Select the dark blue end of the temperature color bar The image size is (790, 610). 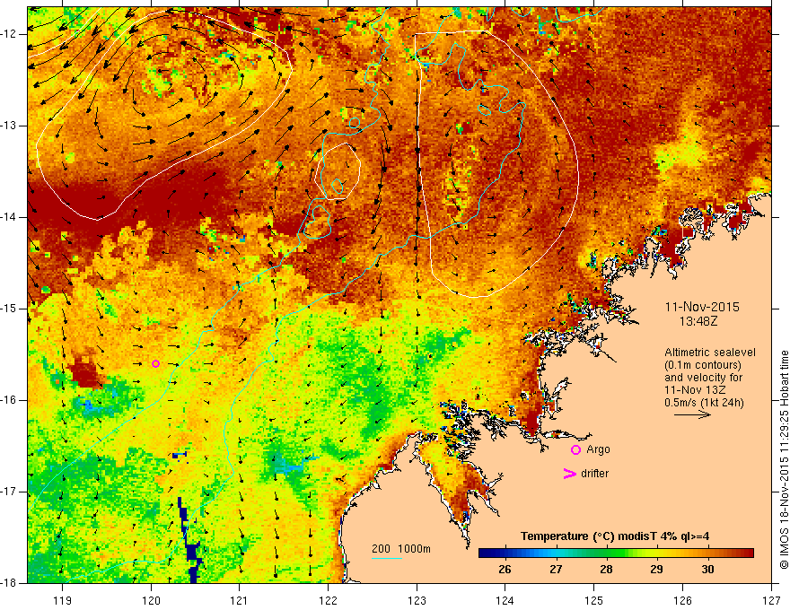[x=487, y=553]
